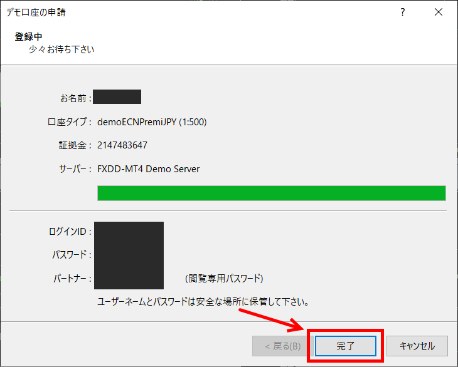The height and width of the screenshot is (367, 458).
Task: Click the 完了 button to finish
Action: click(x=346, y=346)
